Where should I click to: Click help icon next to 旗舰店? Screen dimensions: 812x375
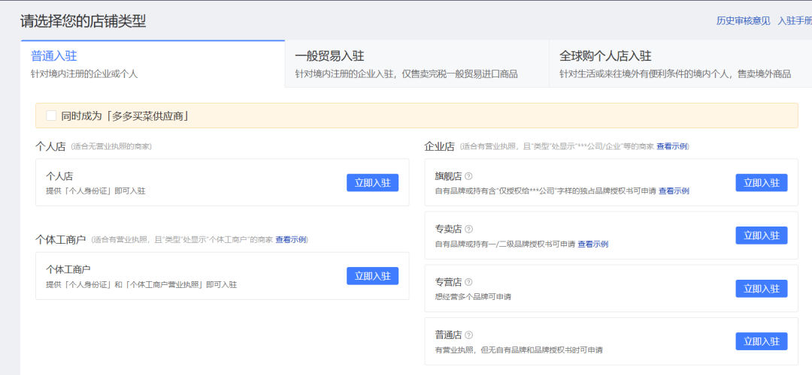tap(468, 176)
